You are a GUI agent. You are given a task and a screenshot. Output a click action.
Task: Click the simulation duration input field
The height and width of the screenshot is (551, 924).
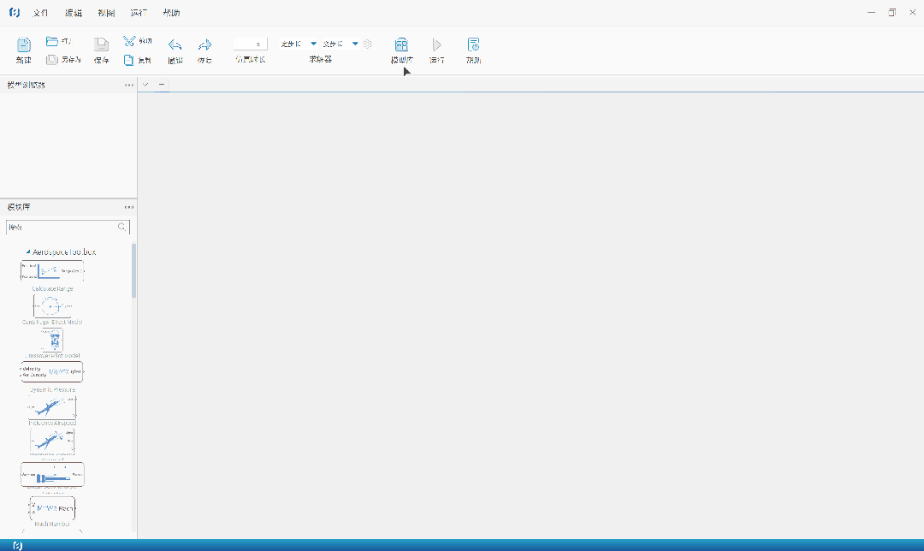tap(250, 44)
